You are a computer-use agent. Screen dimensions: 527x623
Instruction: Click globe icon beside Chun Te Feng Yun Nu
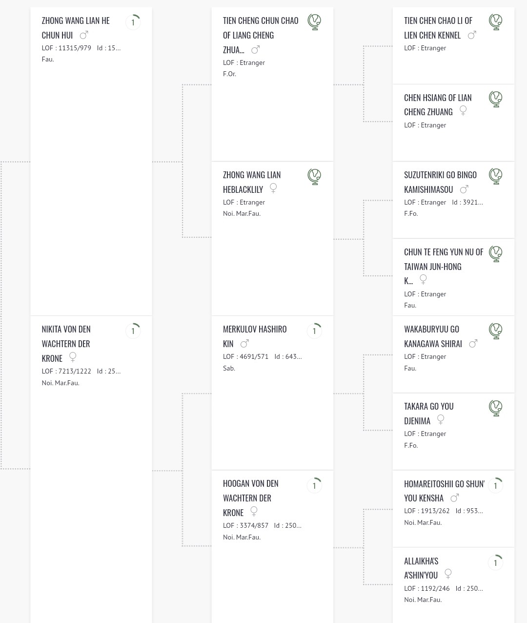coord(496,253)
